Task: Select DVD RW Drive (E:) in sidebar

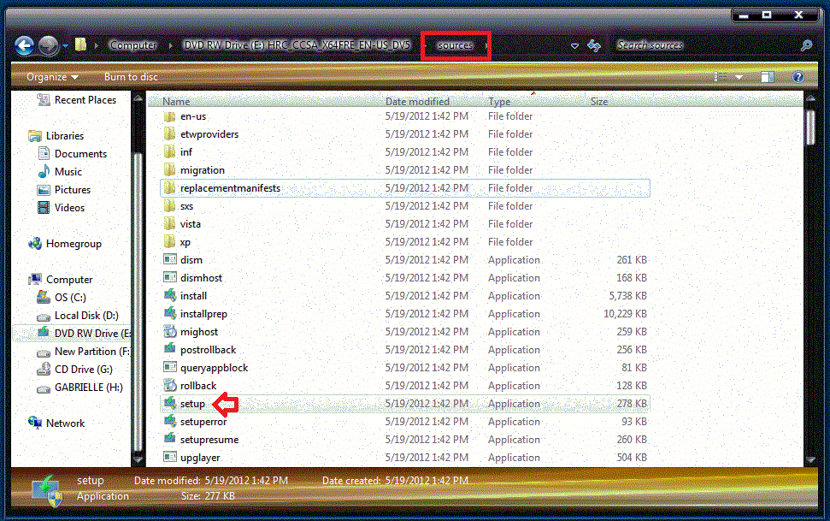Action: coord(84,334)
